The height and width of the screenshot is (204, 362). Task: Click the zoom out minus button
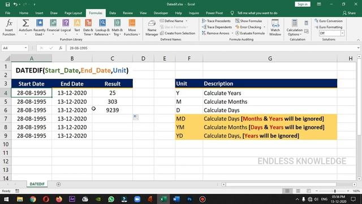[x=317, y=191]
